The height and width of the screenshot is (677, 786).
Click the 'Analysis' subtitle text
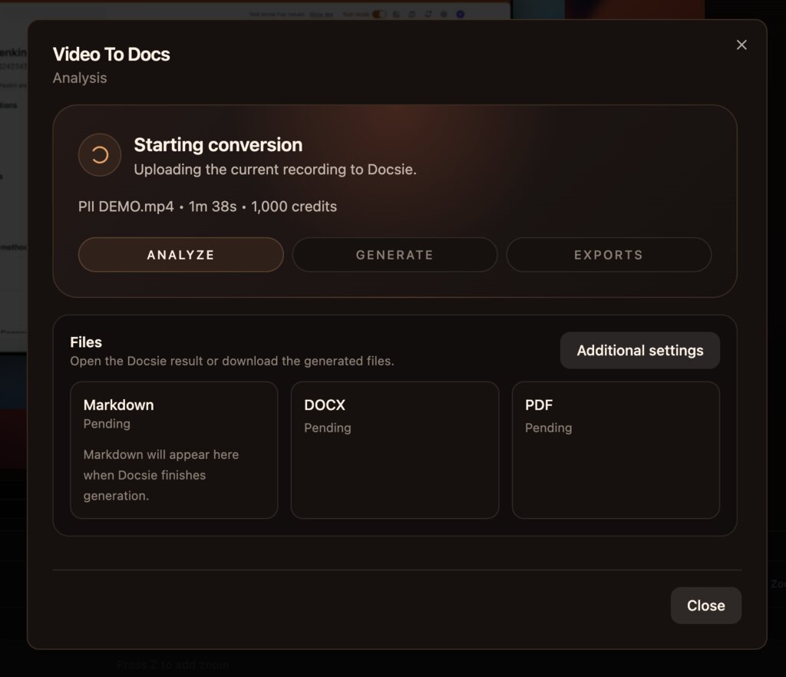[x=80, y=78]
